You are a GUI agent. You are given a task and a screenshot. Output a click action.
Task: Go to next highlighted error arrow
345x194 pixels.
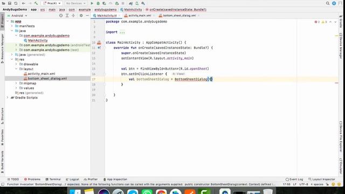click(335, 22)
